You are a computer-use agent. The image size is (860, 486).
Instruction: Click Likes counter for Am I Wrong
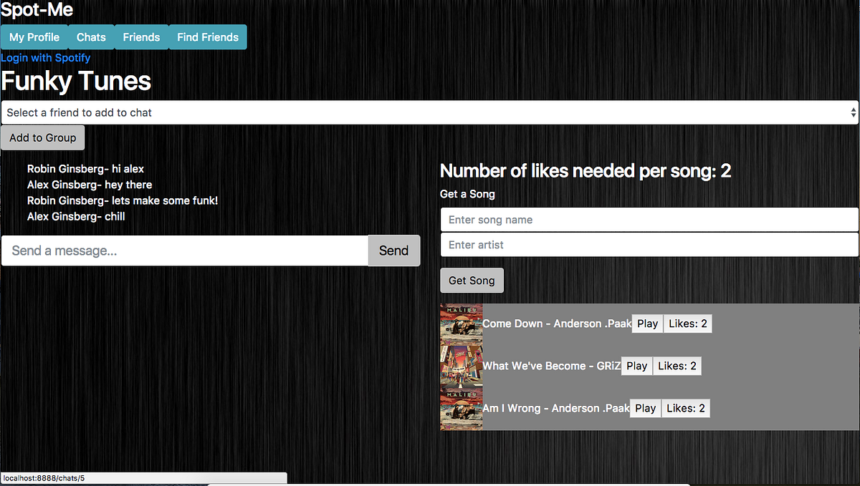(x=685, y=408)
